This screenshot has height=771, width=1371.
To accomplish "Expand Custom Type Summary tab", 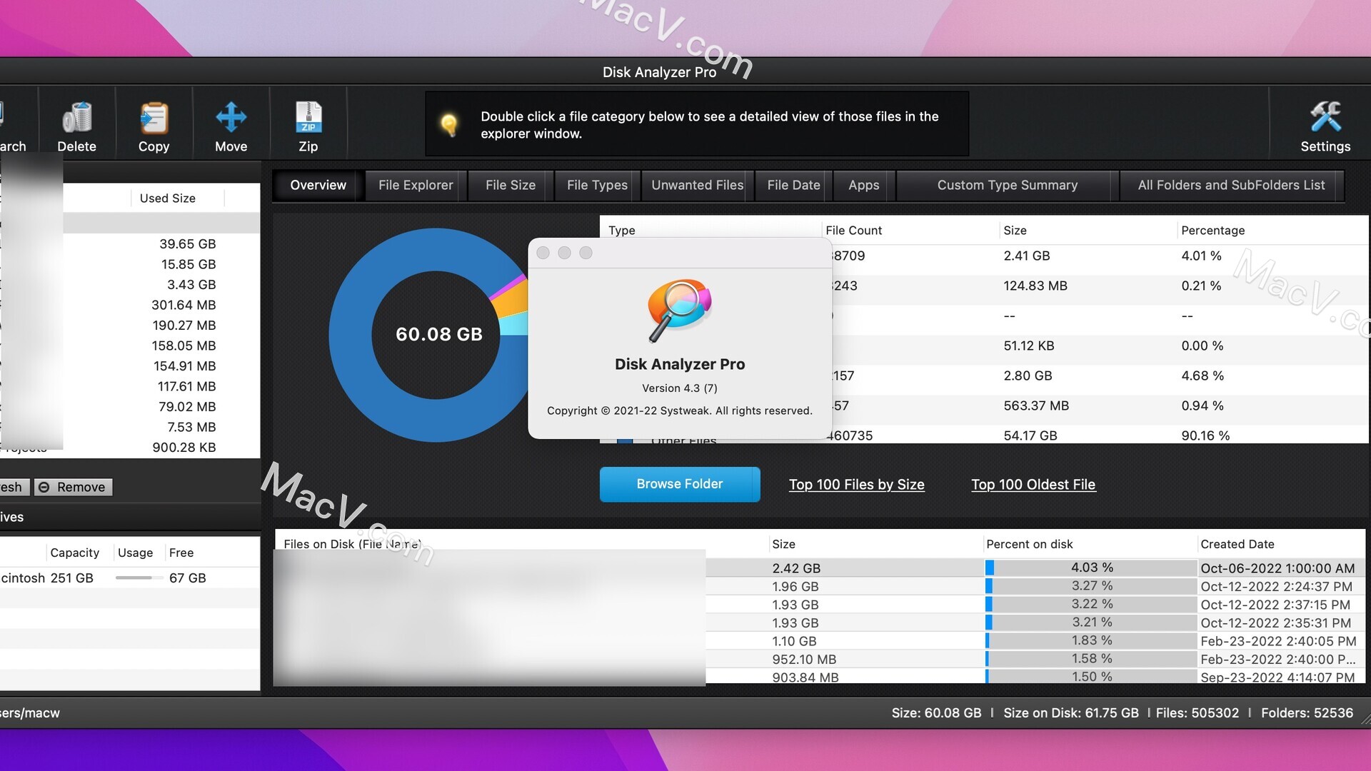I will [1008, 184].
